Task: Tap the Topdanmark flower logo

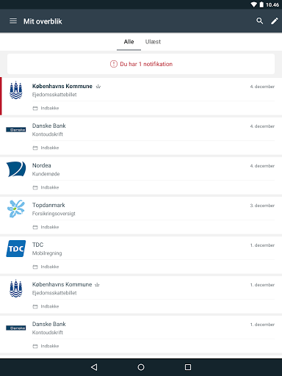Action: [x=16, y=209]
